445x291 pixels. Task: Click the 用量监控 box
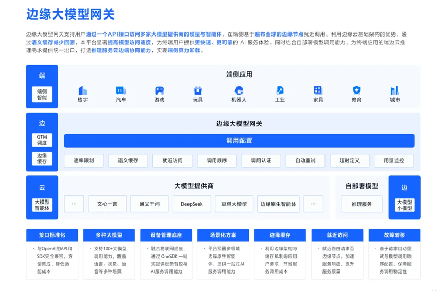[394, 160]
